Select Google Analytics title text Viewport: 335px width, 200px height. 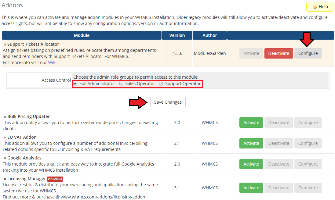pyautogui.click(x=24, y=158)
